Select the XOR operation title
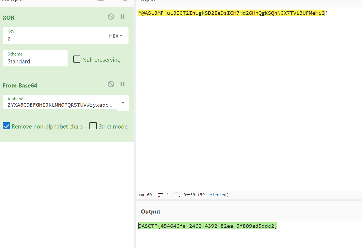362x248 pixels. [x=8, y=18]
